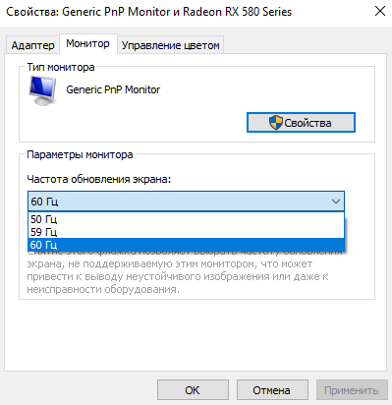This screenshot has height=405, width=392.
Task: Open the Управление цветом tab
Action: 170,45
